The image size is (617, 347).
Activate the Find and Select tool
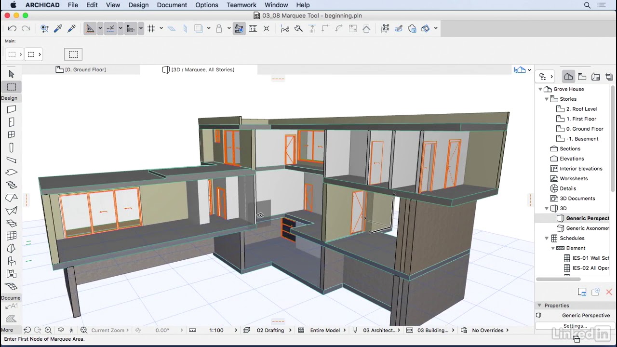pyautogui.click(x=44, y=28)
